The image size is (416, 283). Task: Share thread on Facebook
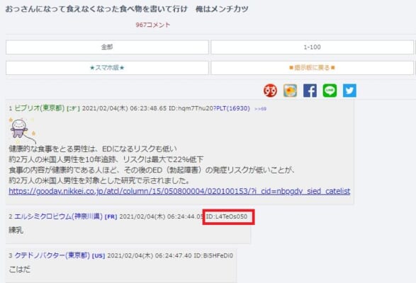point(310,91)
